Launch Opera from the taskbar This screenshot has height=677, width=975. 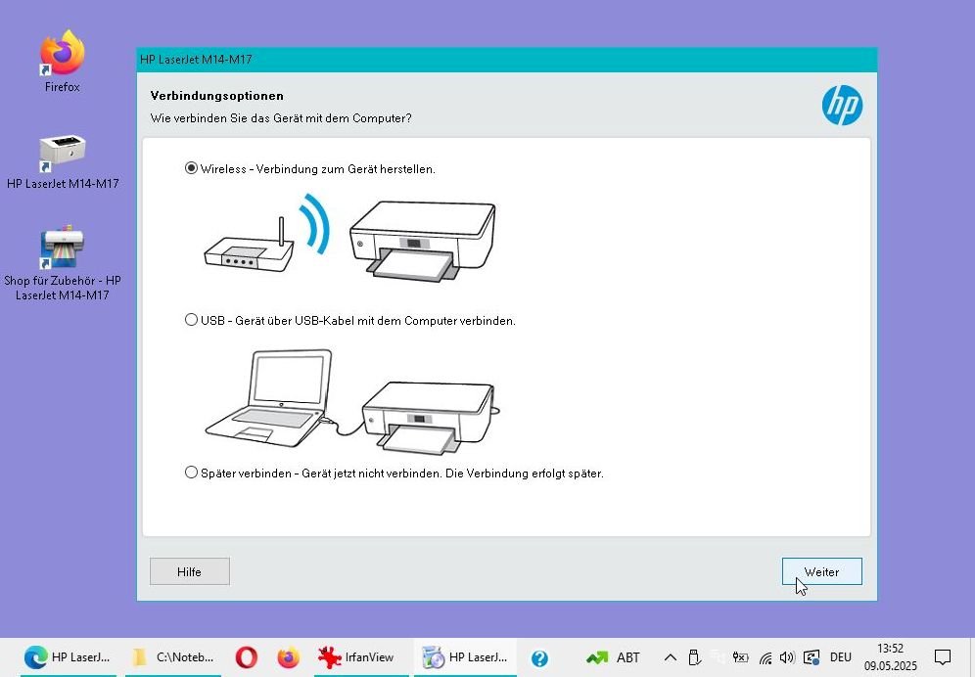tap(246, 657)
